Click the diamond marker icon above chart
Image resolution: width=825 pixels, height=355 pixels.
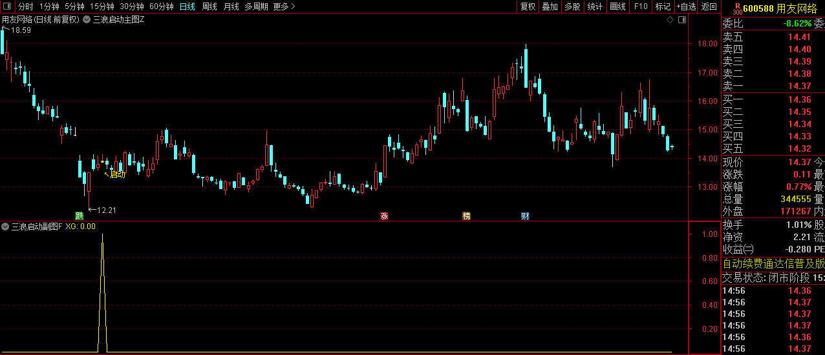point(670,20)
